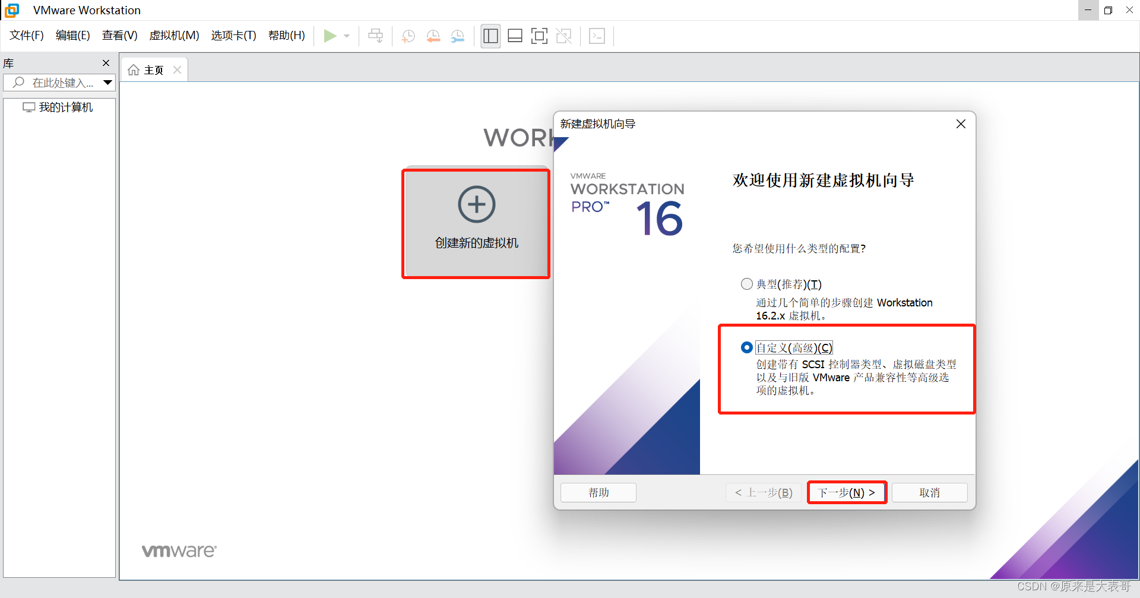This screenshot has height=598, width=1140.
Task: Click the search magnifier icon in library
Action: 19,83
